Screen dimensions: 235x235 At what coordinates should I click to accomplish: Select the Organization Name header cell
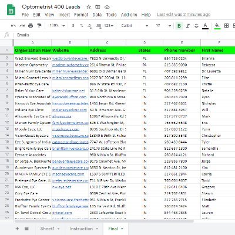[32, 51]
